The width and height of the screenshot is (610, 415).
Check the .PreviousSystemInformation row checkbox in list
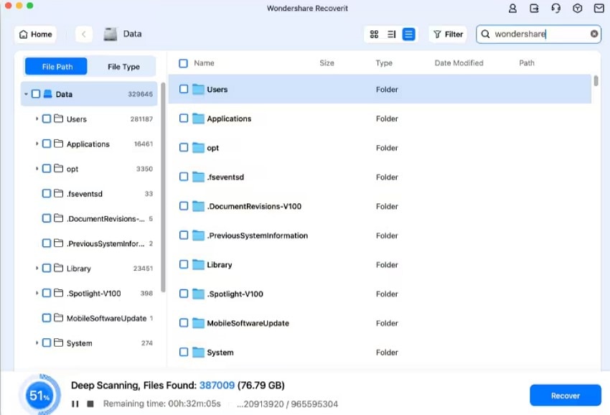[x=184, y=235]
